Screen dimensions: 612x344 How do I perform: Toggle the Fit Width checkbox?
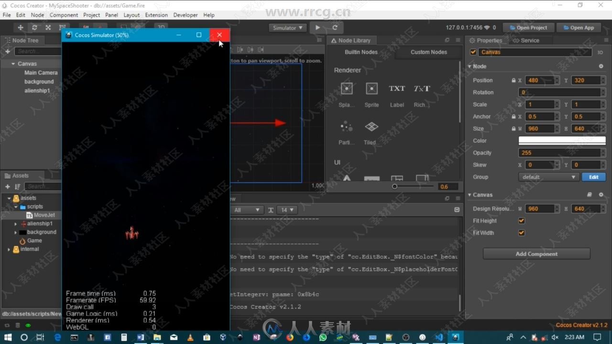pos(522,233)
